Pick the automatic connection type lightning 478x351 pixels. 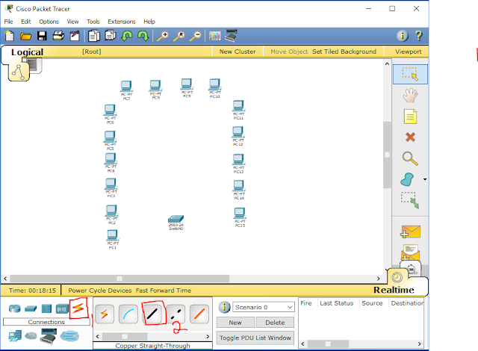pos(105,314)
